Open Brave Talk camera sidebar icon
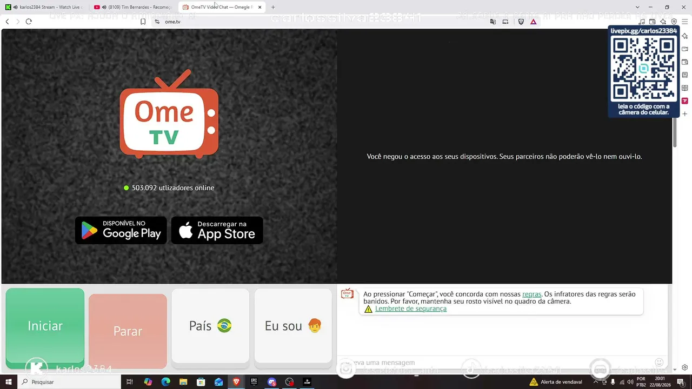Viewport: 692px width, 389px height. click(685, 49)
